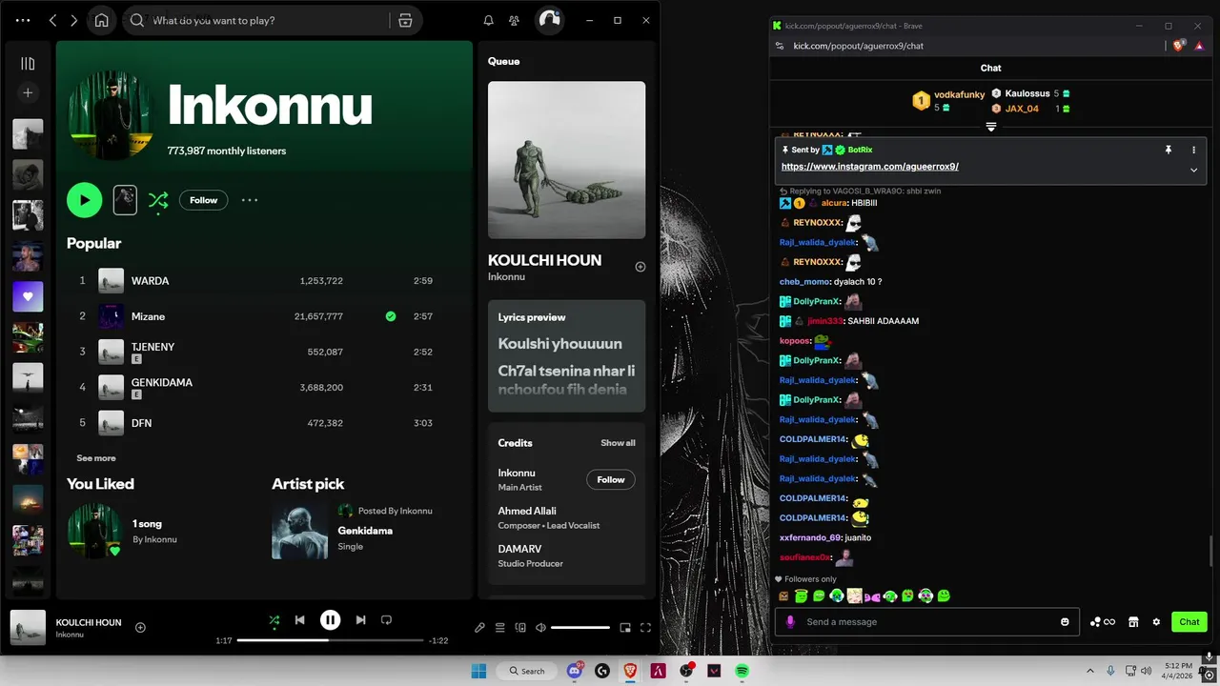This screenshot has height=686, width=1220.
Task: Play Inkonnu with the big green play button
Action: [x=84, y=200]
